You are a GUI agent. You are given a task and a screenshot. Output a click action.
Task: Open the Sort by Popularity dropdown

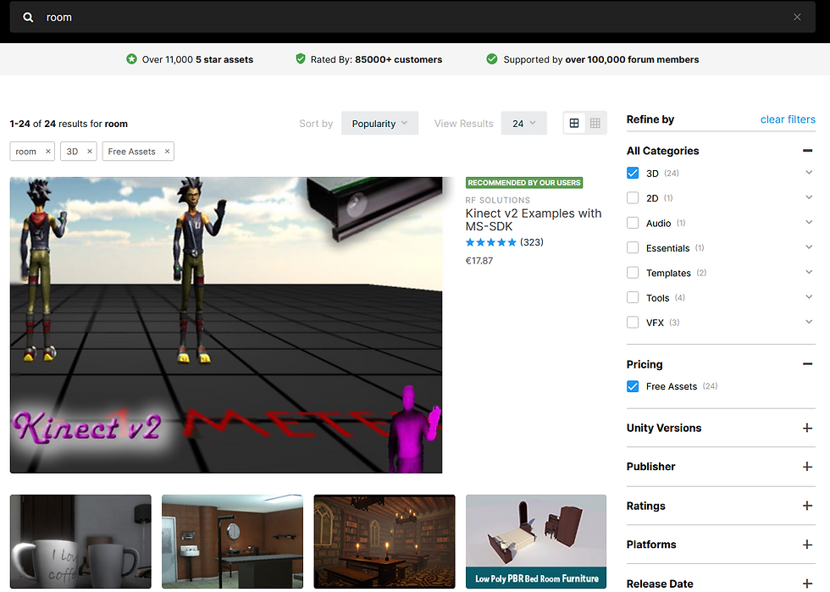[x=379, y=124]
